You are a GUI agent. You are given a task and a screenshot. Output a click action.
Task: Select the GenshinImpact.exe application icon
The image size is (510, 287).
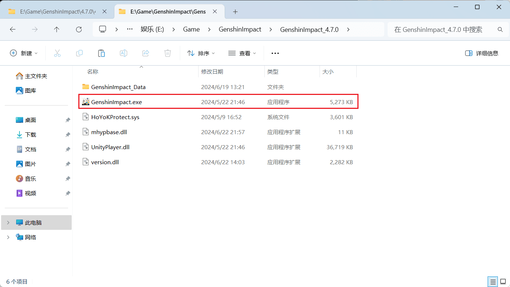(86, 102)
